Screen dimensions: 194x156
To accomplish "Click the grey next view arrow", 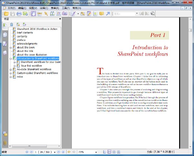I will pyautogui.click(x=74, y=152).
